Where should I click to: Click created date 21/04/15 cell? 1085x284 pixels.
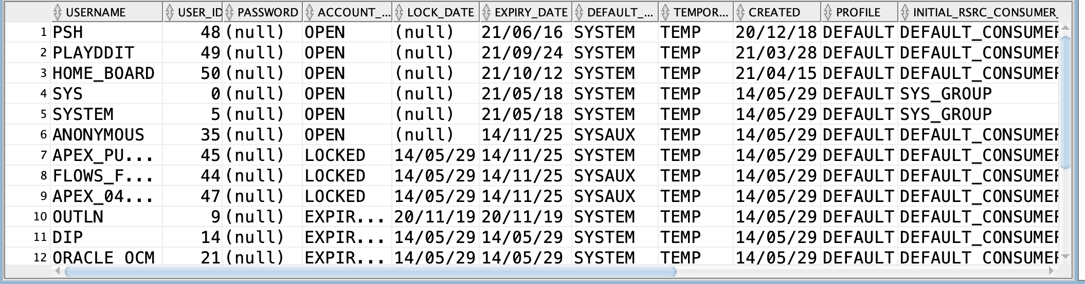tap(776, 73)
